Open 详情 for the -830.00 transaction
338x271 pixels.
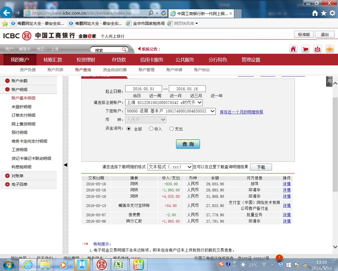[x=287, y=184]
